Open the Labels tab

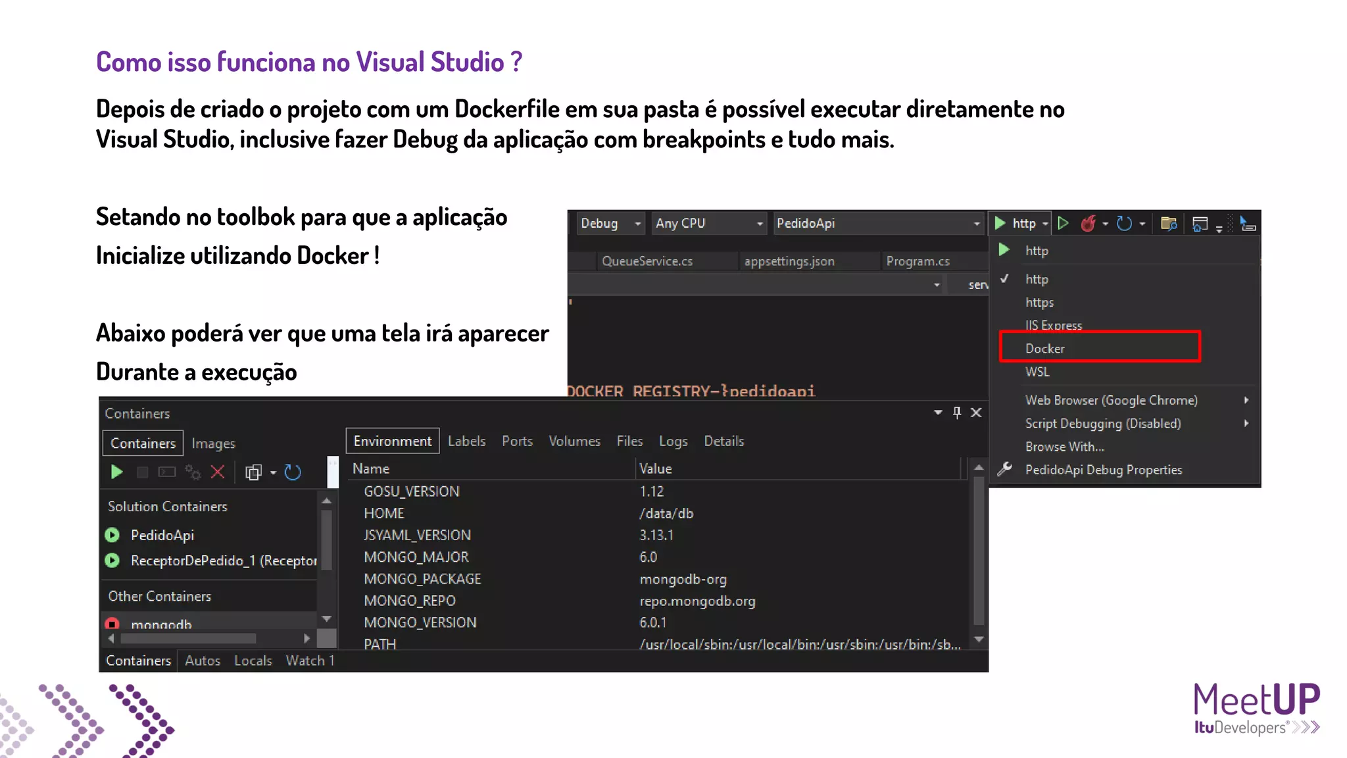(466, 441)
